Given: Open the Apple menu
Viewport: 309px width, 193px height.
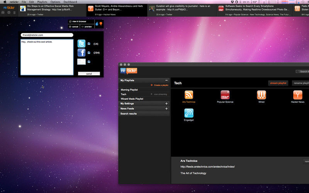Looking at the screenshot, I should pos(5,2).
